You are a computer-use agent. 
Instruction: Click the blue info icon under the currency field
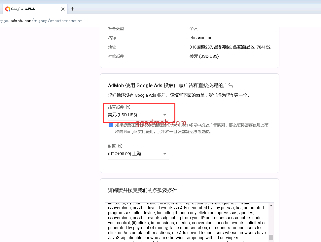point(111,125)
